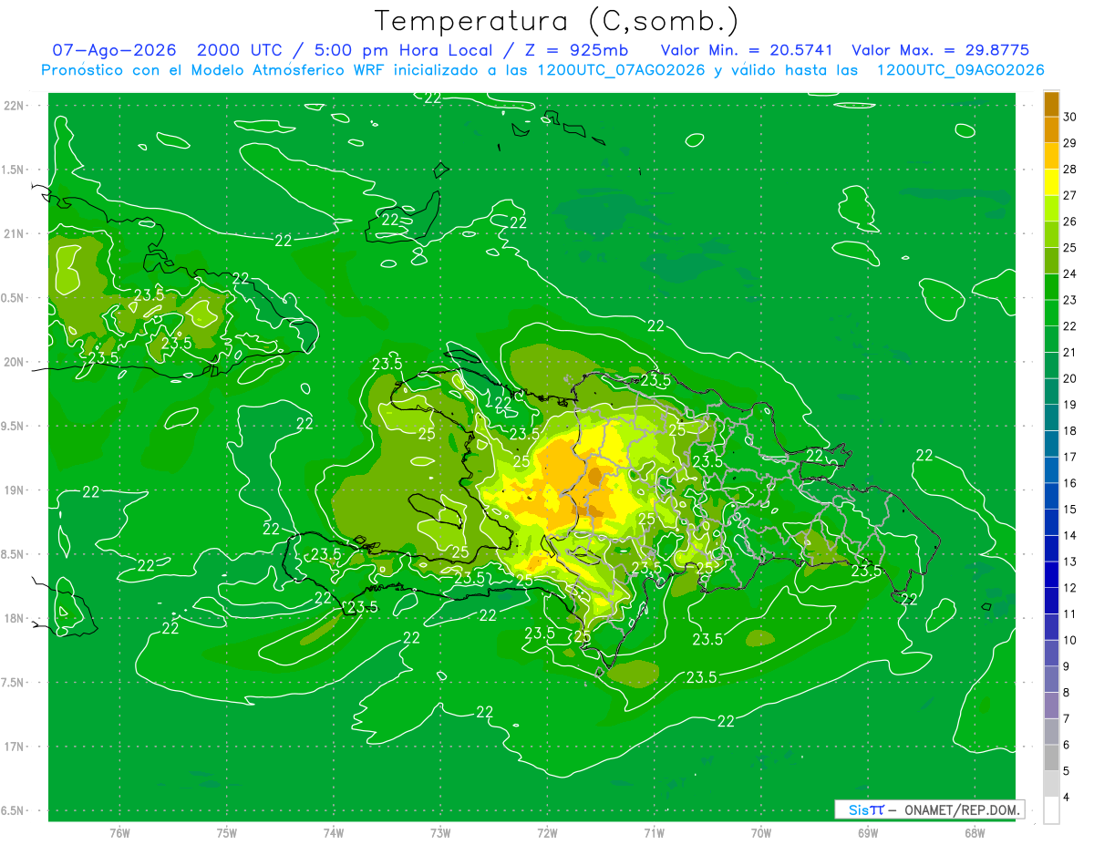Click the colorbar label '16'

click(1070, 483)
